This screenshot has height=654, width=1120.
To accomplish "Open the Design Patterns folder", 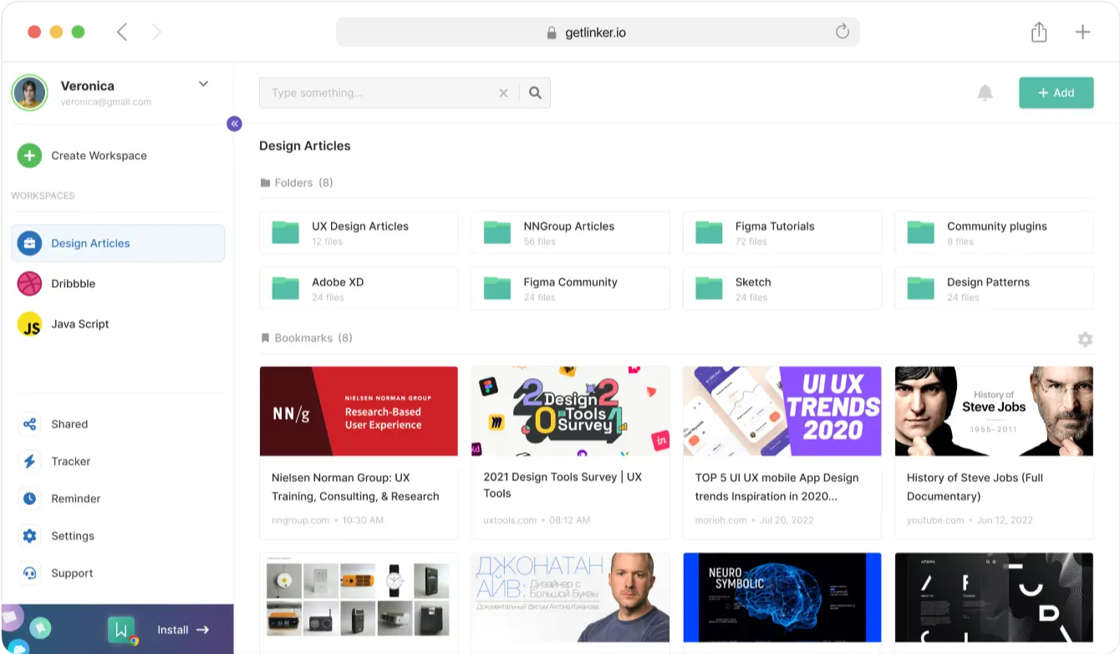I will [x=995, y=289].
